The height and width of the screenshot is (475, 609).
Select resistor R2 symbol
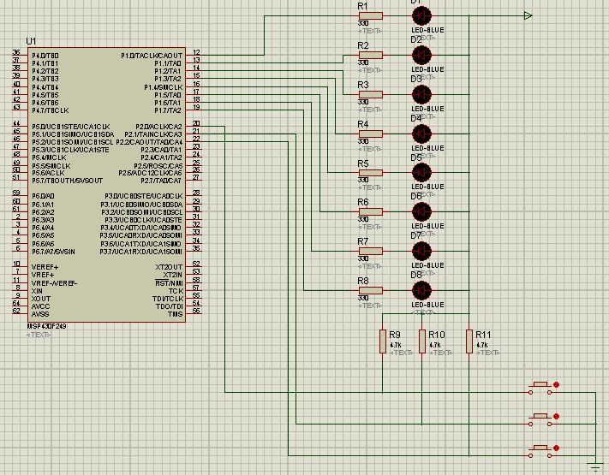371,55
